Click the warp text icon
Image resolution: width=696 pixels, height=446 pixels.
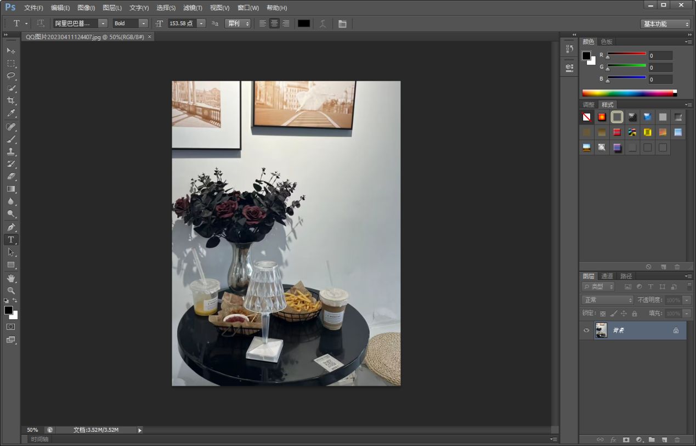pyautogui.click(x=323, y=24)
